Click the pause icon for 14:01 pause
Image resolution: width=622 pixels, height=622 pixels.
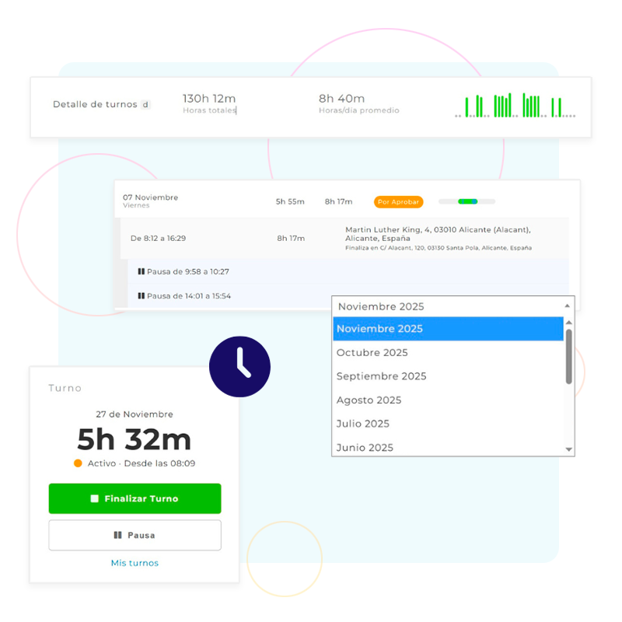142,295
